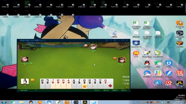Open the question mark help icon in the game window
186x104 pixels.
(x=111, y=40)
